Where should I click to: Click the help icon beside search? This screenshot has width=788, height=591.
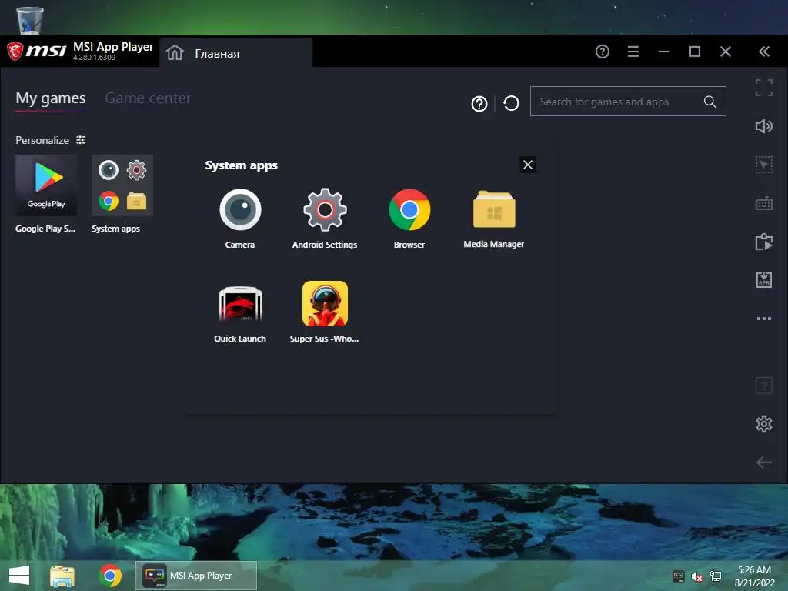click(479, 104)
